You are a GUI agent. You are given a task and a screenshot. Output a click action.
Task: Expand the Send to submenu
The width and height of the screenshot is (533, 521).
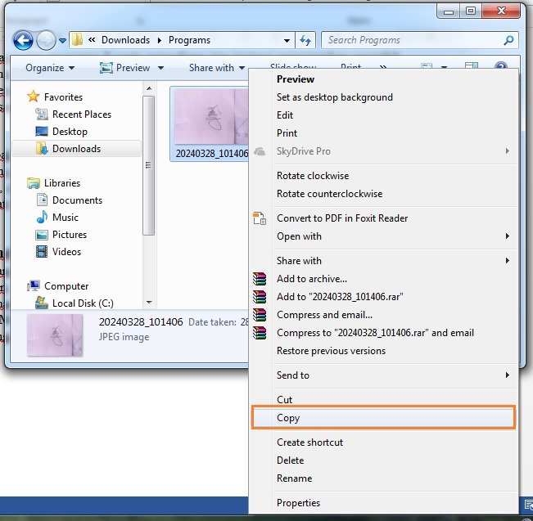(x=507, y=375)
